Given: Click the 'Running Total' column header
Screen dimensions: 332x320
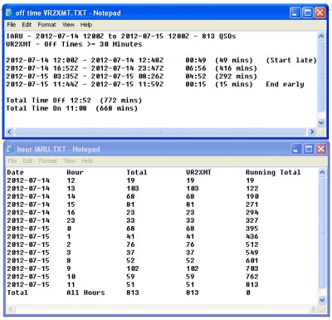Looking at the screenshot, I should pos(273,172).
